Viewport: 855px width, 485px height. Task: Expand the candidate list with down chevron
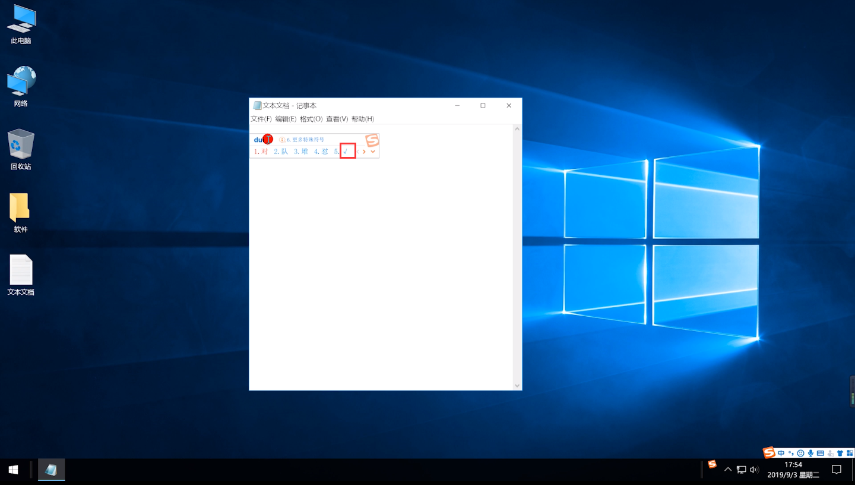[x=373, y=152]
